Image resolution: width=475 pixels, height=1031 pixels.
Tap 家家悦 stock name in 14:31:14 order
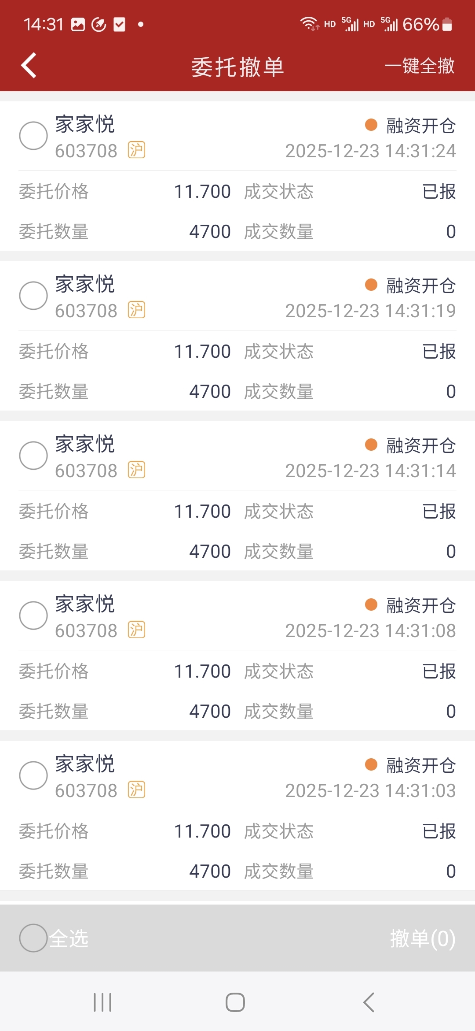point(85,444)
